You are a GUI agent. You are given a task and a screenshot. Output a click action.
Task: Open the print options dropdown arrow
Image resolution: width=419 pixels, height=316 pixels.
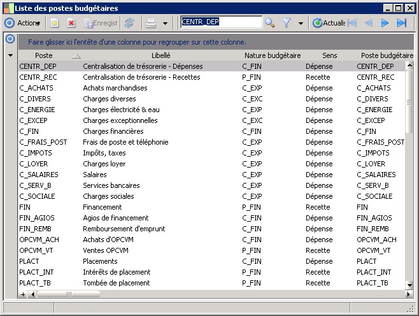[x=165, y=23]
